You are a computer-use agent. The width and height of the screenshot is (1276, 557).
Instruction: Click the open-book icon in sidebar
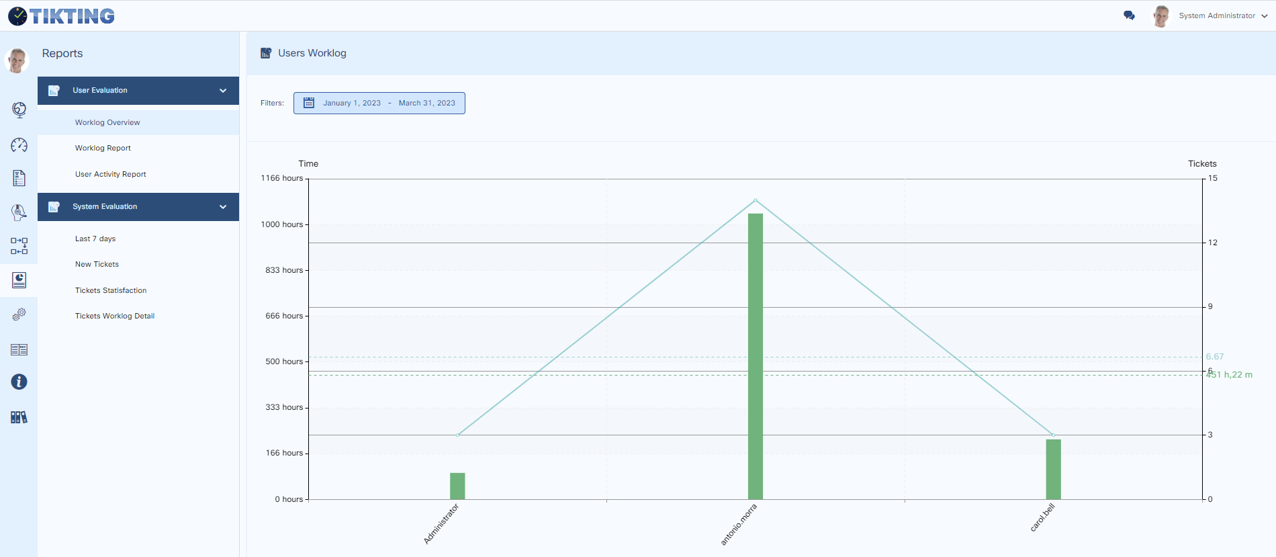[x=19, y=349]
